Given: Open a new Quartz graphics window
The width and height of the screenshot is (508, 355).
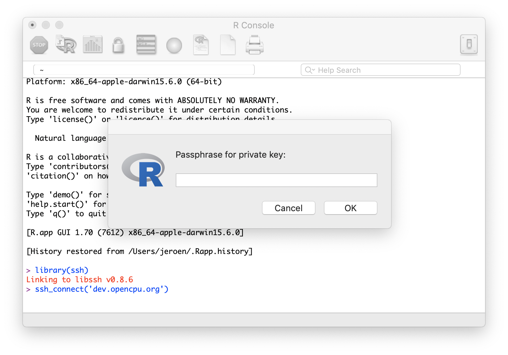Looking at the screenshot, I should click(x=93, y=45).
